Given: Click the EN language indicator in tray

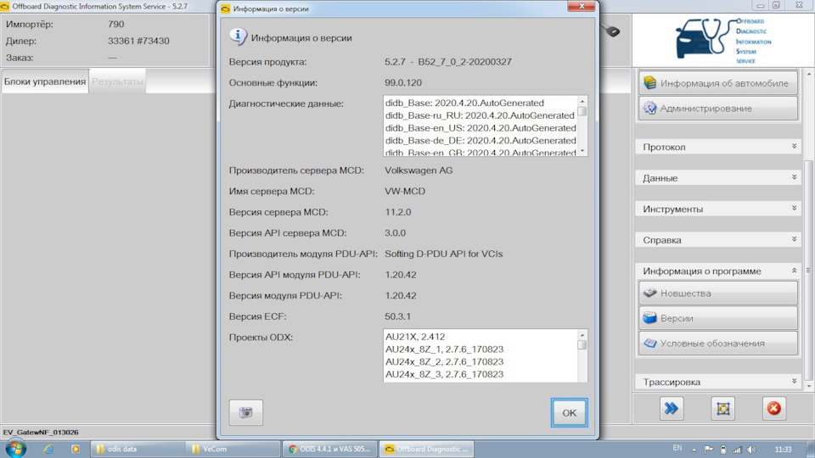Looking at the screenshot, I should 677,448.
